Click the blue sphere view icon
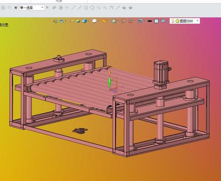This screenshot has width=221, height=181. (62, 21)
